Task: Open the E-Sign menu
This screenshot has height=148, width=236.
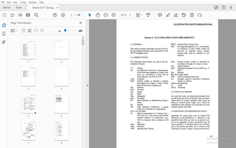Action: [23, 2]
